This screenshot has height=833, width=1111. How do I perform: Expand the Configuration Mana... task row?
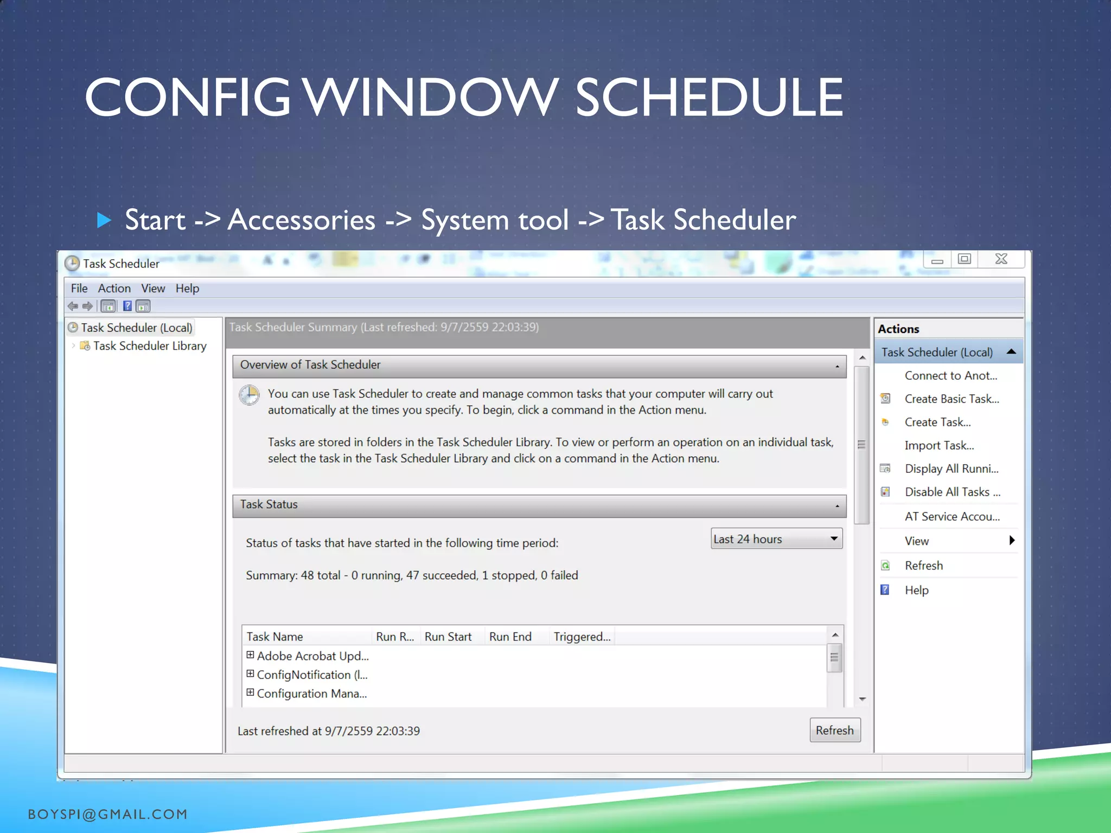(250, 693)
